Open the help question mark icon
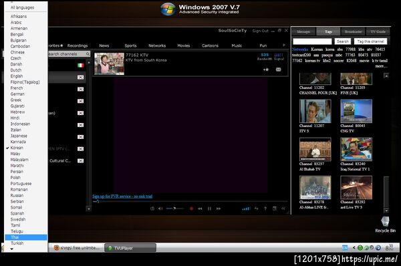 pyautogui.click(x=265, y=209)
